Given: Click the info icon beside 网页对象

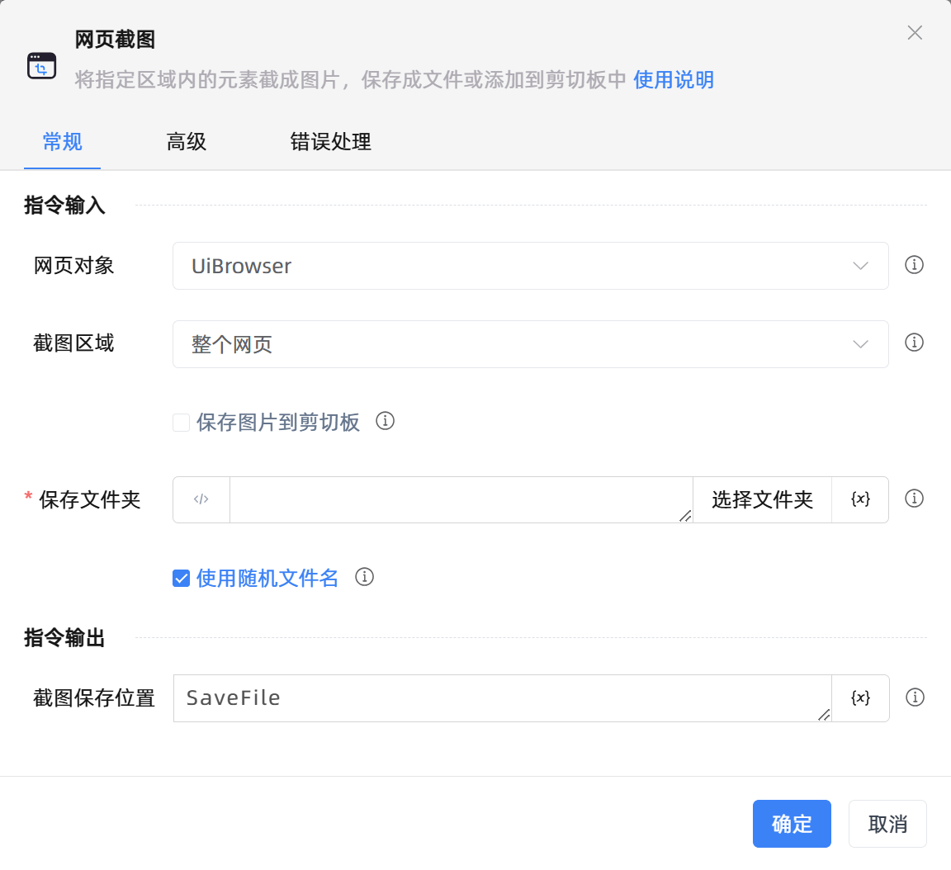Looking at the screenshot, I should click(x=915, y=266).
